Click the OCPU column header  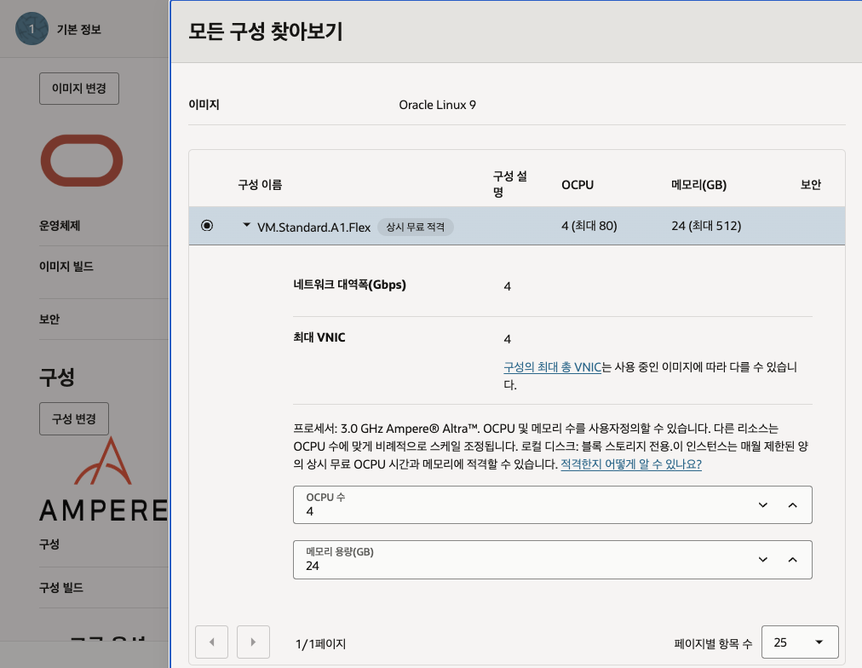coord(578,185)
